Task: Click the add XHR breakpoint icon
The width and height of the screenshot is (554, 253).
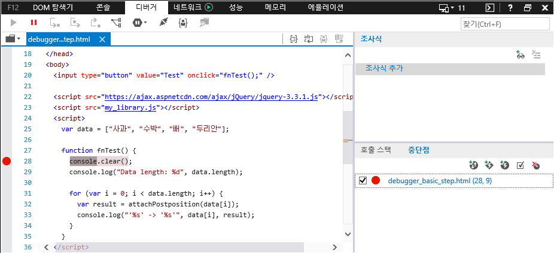Action: 473,165
